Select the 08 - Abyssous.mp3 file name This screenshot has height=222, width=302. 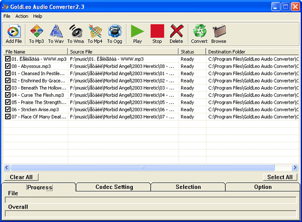(31, 66)
